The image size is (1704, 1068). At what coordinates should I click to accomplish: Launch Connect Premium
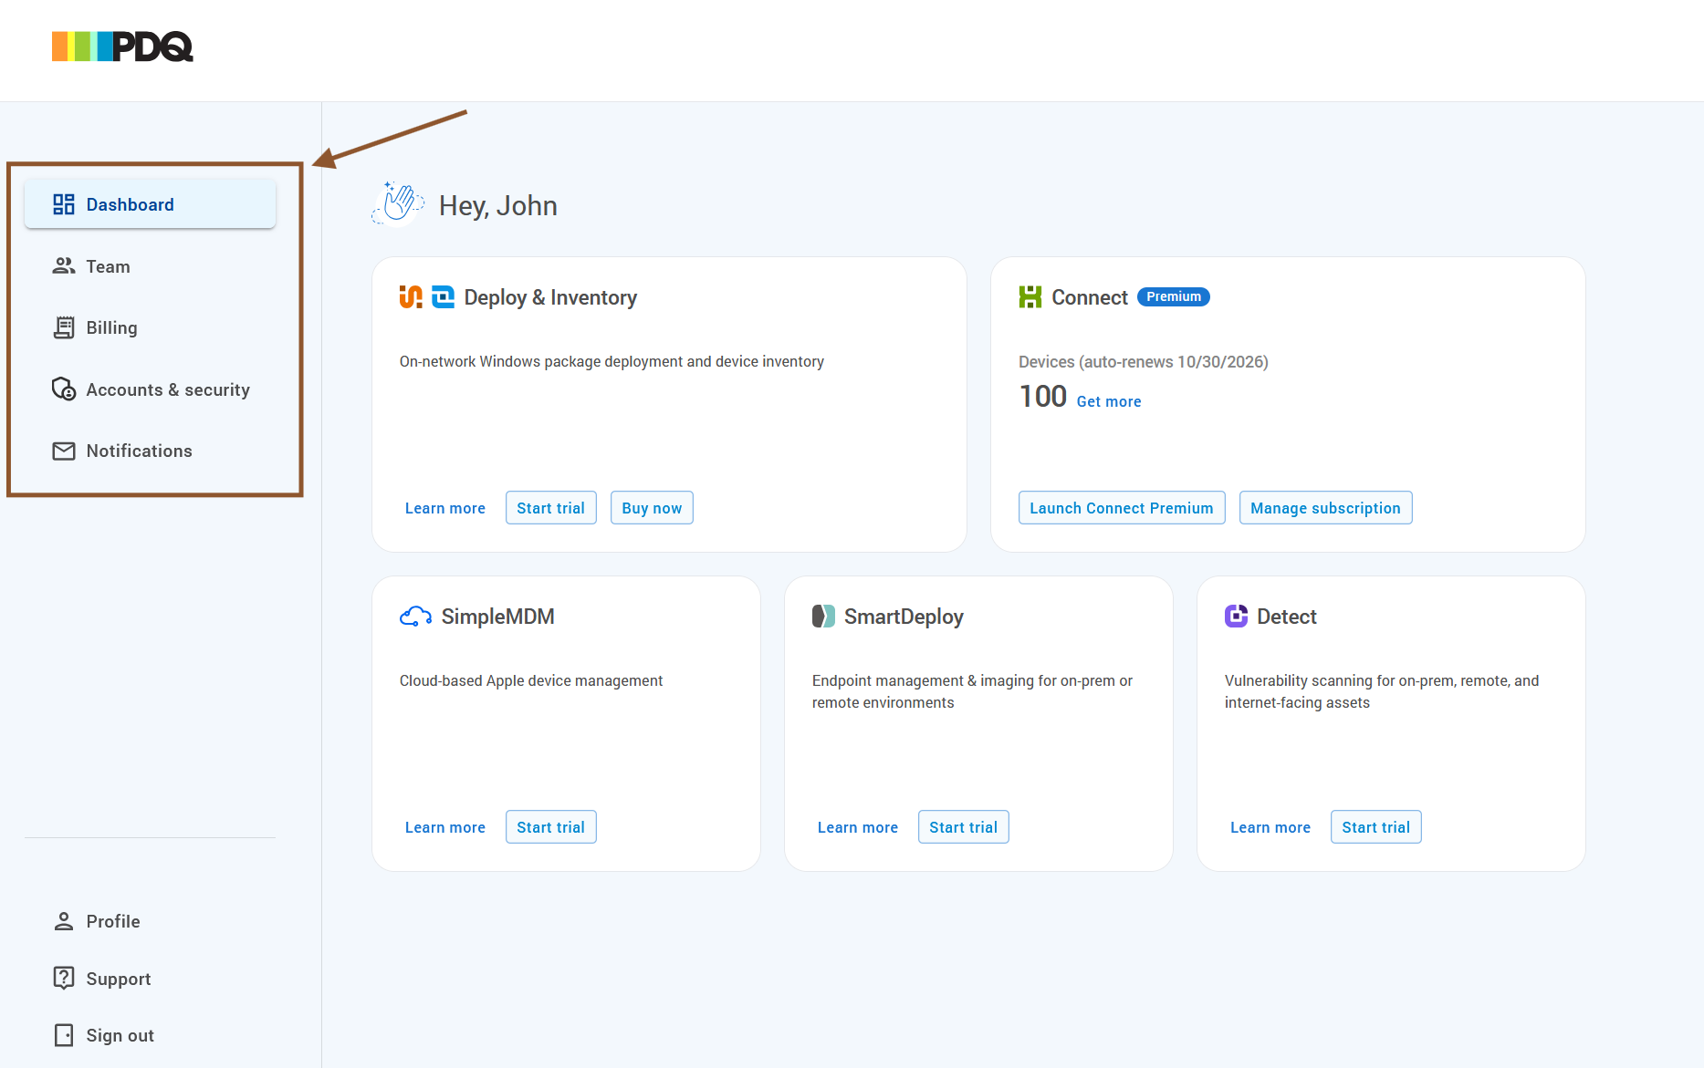click(x=1122, y=508)
